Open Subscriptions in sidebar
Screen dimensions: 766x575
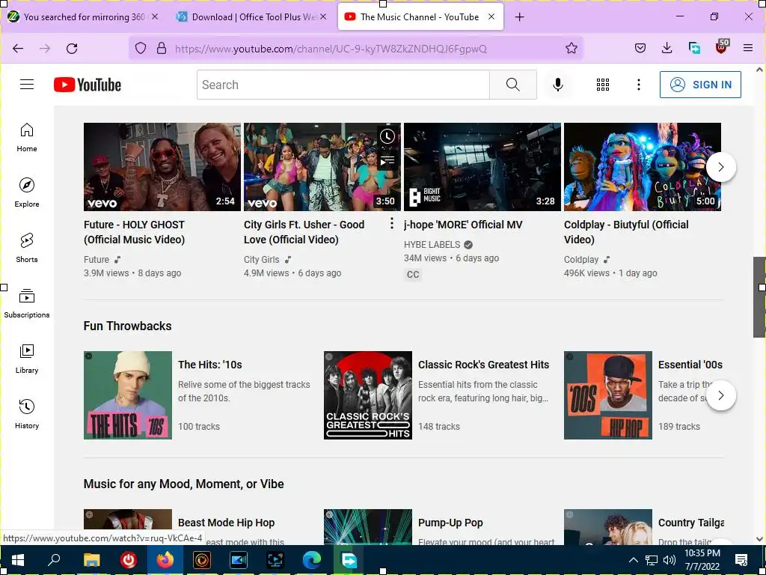(27, 303)
